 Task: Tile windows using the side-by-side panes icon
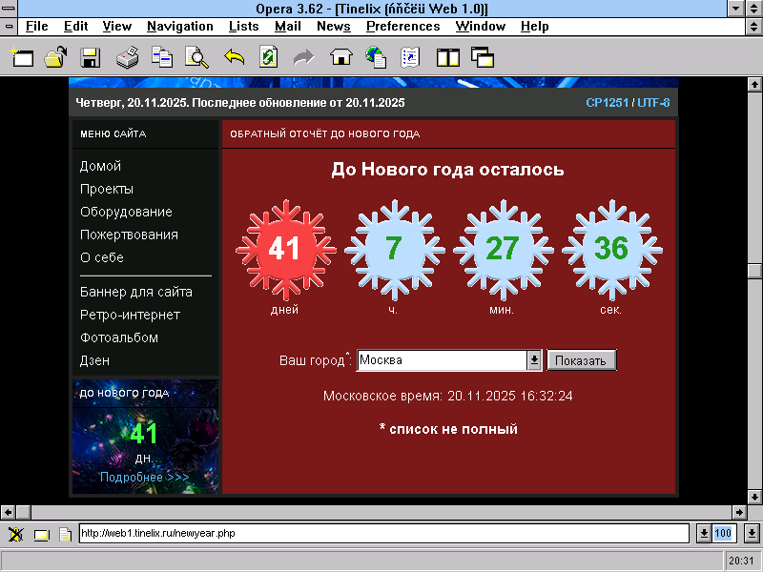pos(447,58)
